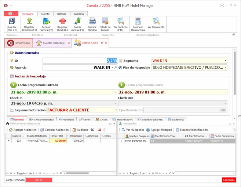Click Agregar Huésped button
The height and width of the screenshot is (187, 241).
point(159,130)
